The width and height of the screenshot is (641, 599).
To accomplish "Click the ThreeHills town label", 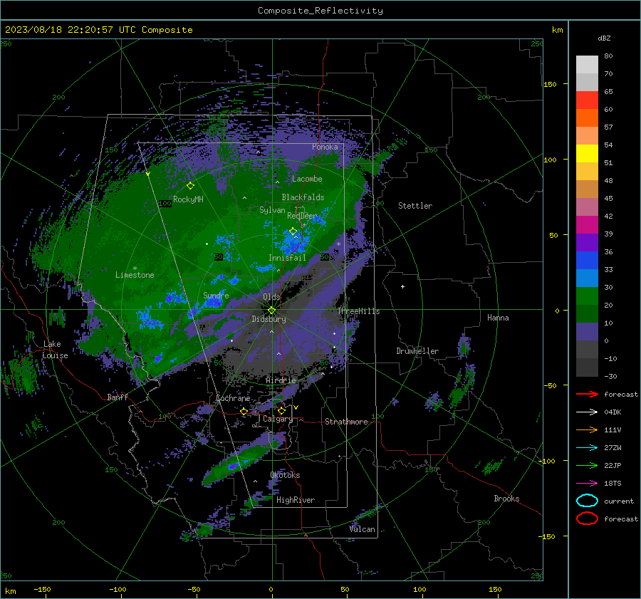I will tap(358, 311).
